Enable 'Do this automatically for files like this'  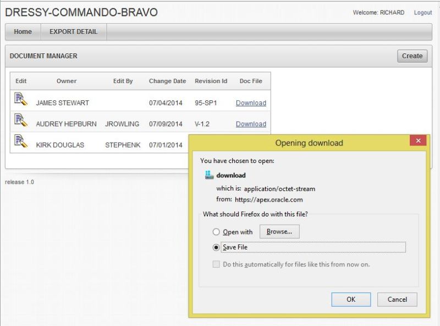tap(216, 265)
